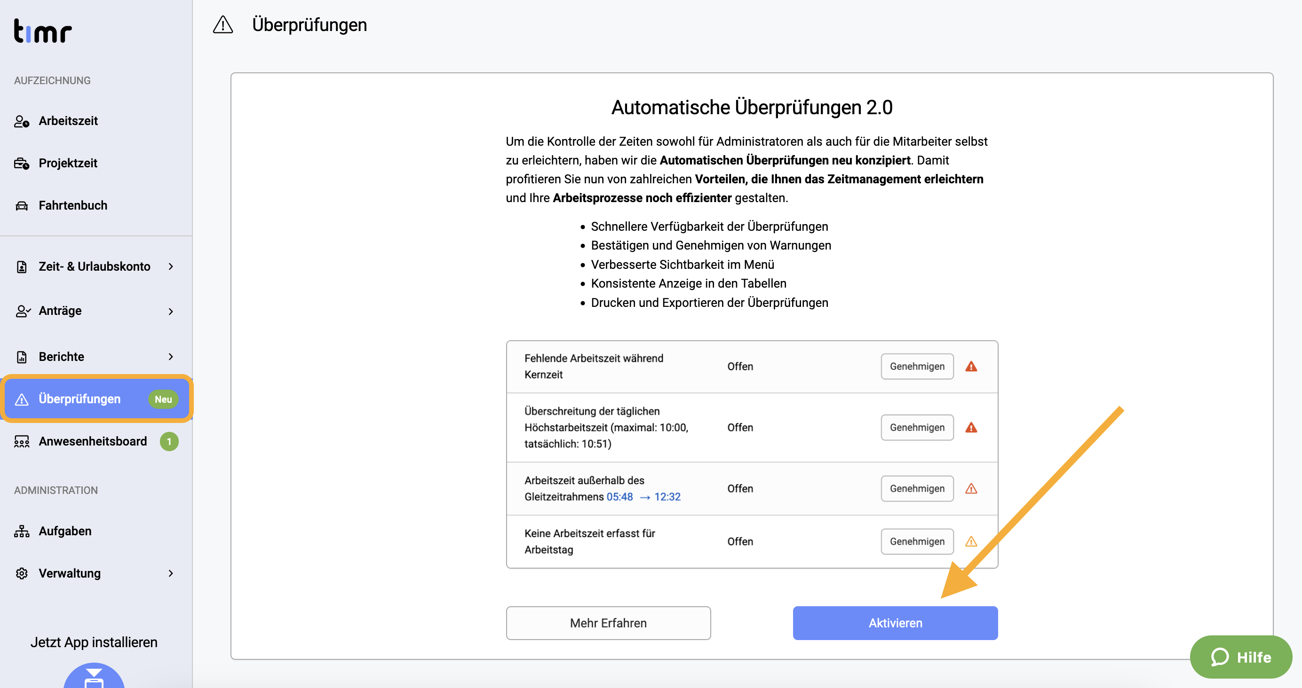Click bullet Verbesserte Sichtbarkeit im Menü
The image size is (1302, 688).
(683, 264)
